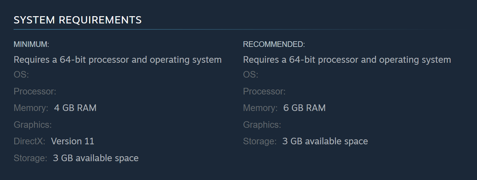This screenshot has height=180, width=477.
Task: Click the Processor label under Minimum
Action: 35,91
